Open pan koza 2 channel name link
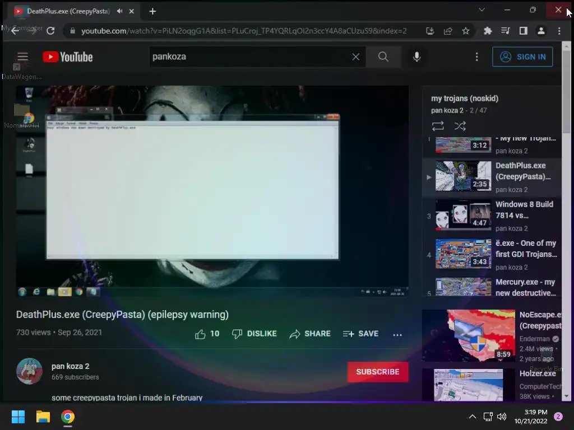Image resolution: width=574 pixels, height=430 pixels. tap(70, 366)
